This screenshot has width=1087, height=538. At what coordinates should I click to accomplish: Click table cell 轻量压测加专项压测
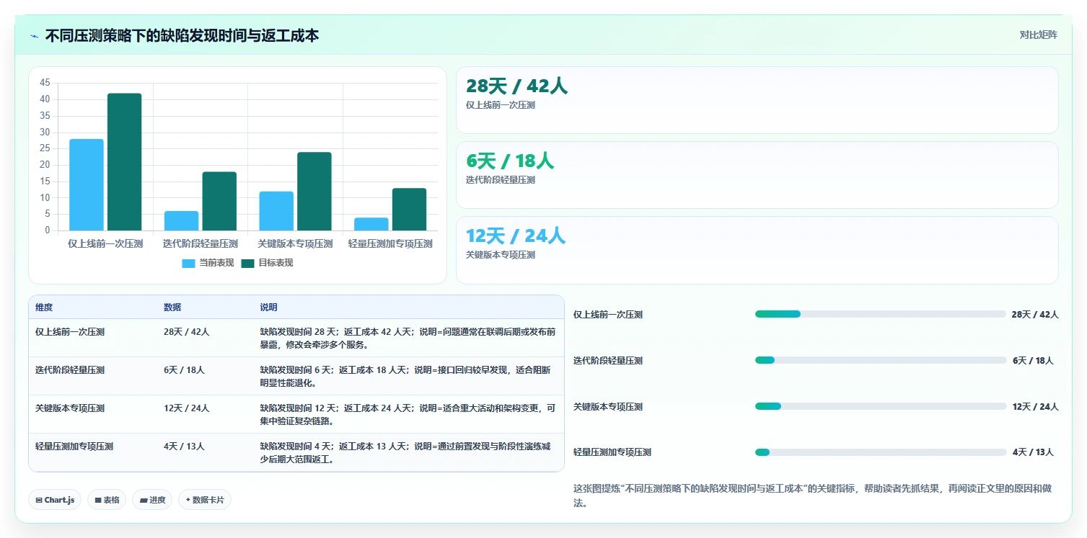point(74,447)
